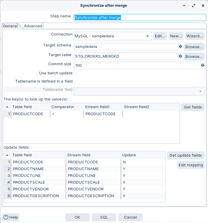Expand the Tablename field combo box

coord(201,91)
